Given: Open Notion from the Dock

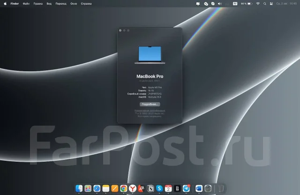Looking at the screenshot, I should click(x=150, y=188).
